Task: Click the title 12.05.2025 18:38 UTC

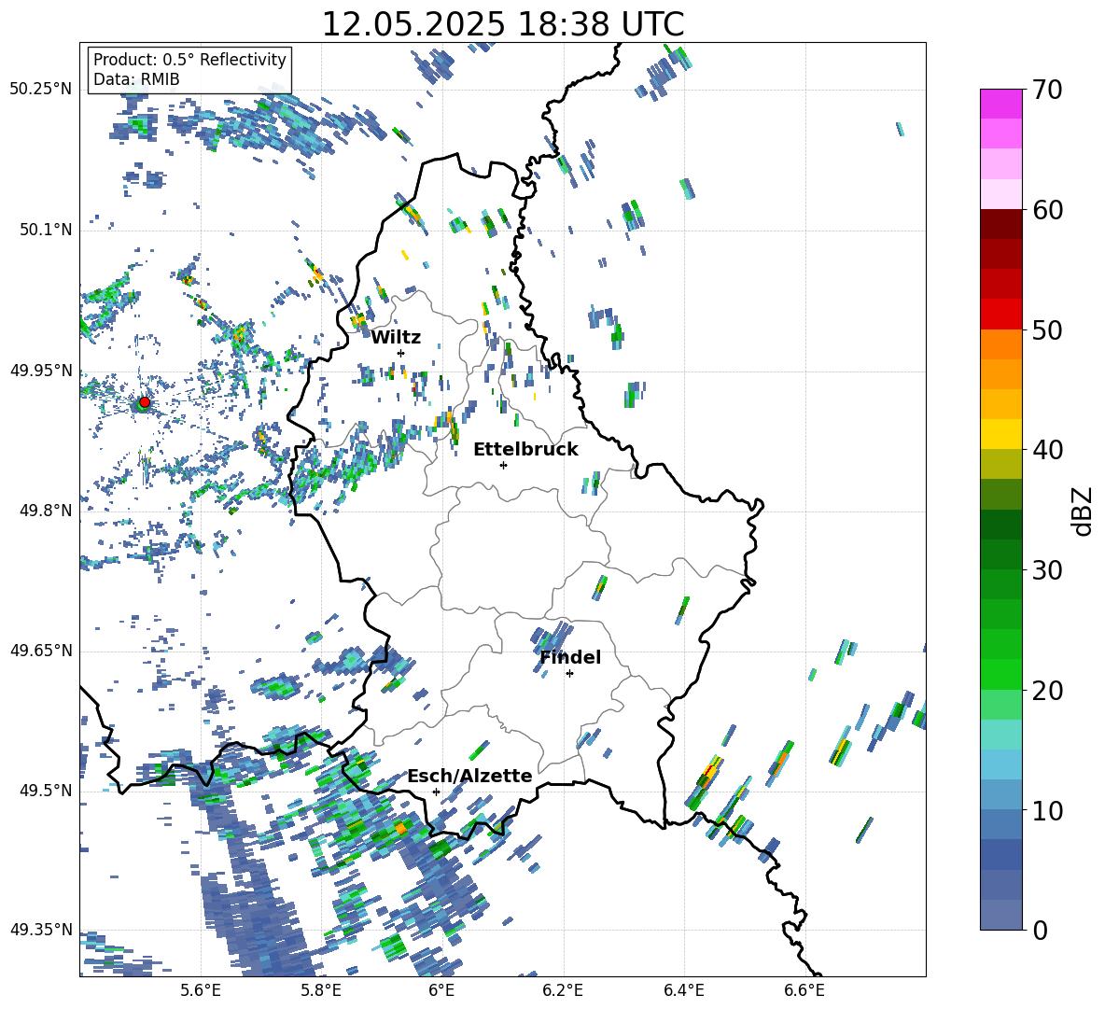Action: [503, 24]
